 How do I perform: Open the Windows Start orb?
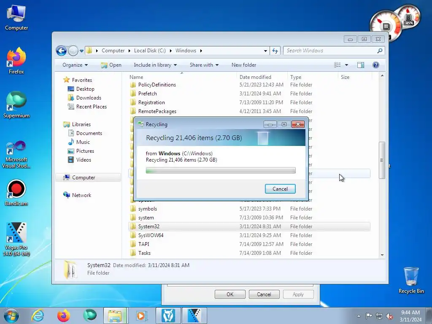[x=11, y=316]
